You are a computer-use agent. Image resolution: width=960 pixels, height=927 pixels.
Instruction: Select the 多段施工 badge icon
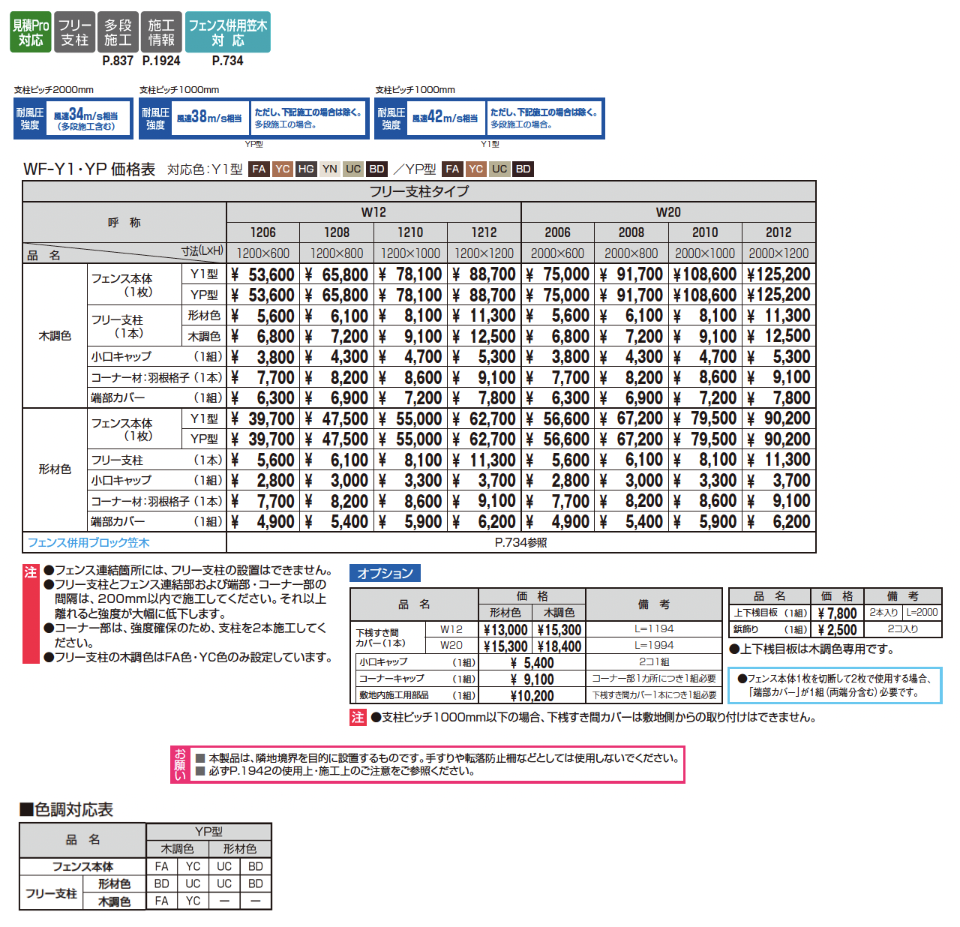point(118,32)
